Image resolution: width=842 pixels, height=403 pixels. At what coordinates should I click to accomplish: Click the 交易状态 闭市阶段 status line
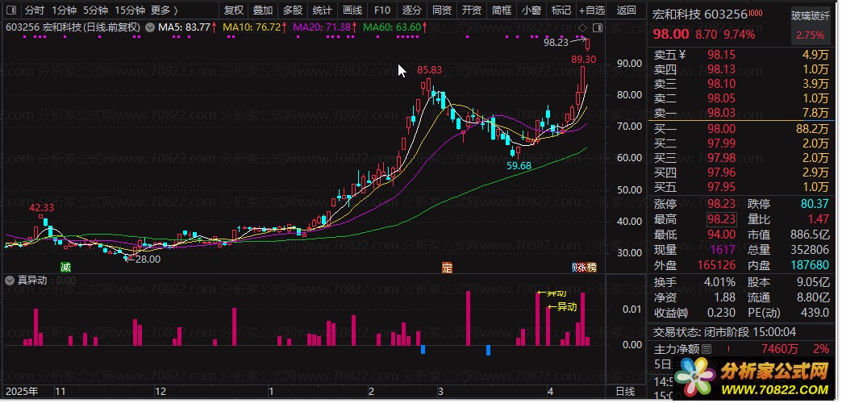coord(725,332)
